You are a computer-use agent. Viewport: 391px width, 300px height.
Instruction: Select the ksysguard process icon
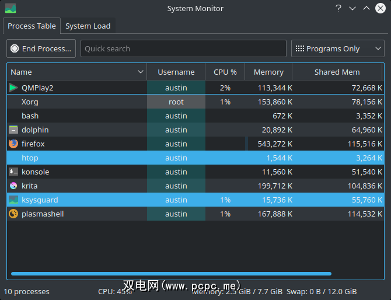[13, 200]
